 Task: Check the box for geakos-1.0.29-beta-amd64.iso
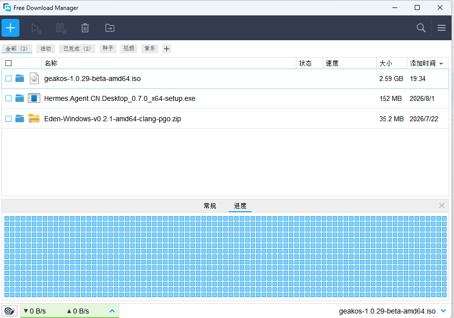[8, 79]
